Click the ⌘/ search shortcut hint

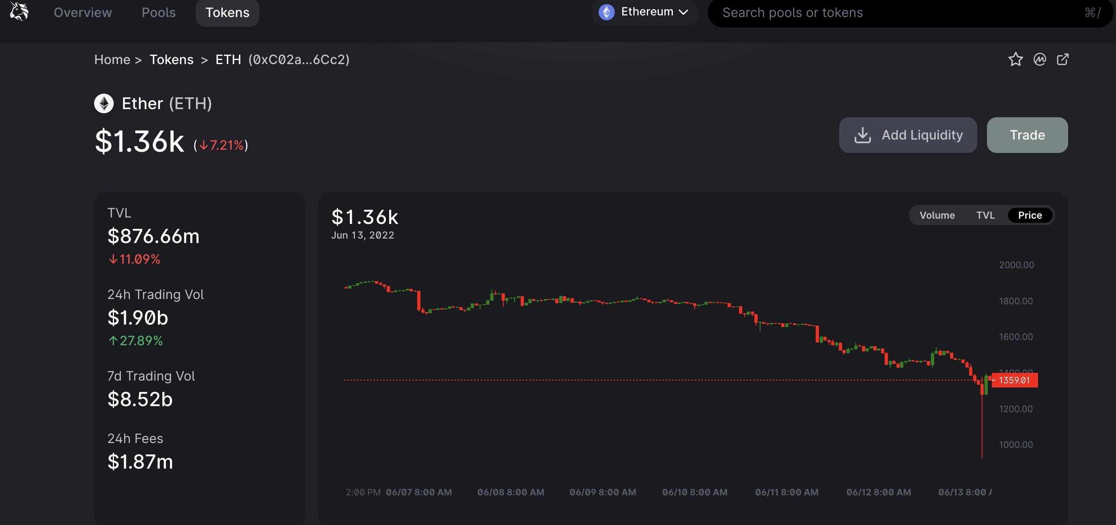pos(1092,13)
